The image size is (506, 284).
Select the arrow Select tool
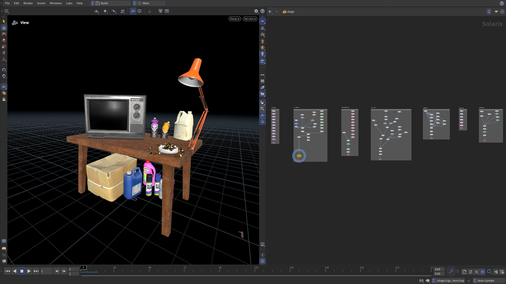(x=4, y=21)
